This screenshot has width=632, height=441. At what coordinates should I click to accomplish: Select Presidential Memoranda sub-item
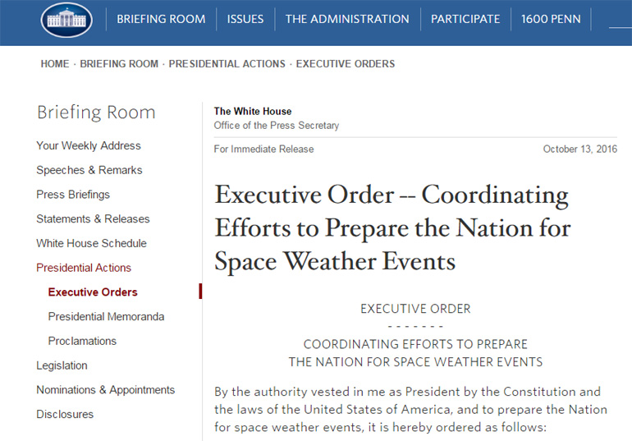106,317
